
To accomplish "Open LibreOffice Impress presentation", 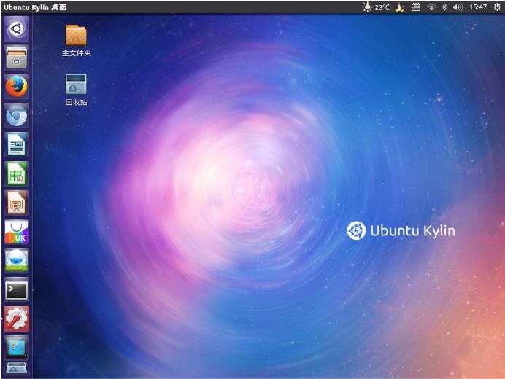I will click(17, 203).
